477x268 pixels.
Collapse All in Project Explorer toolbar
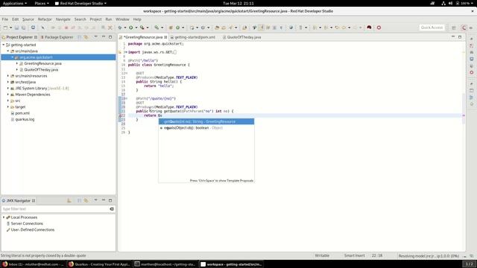pos(80,37)
